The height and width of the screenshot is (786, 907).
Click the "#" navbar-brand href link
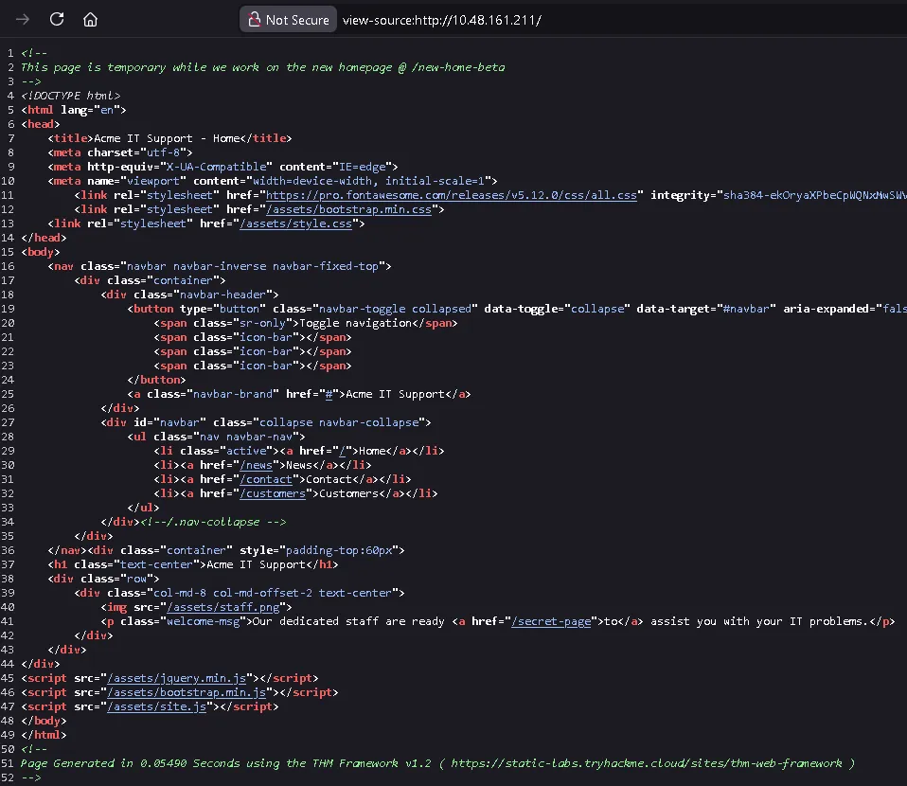pos(329,394)
